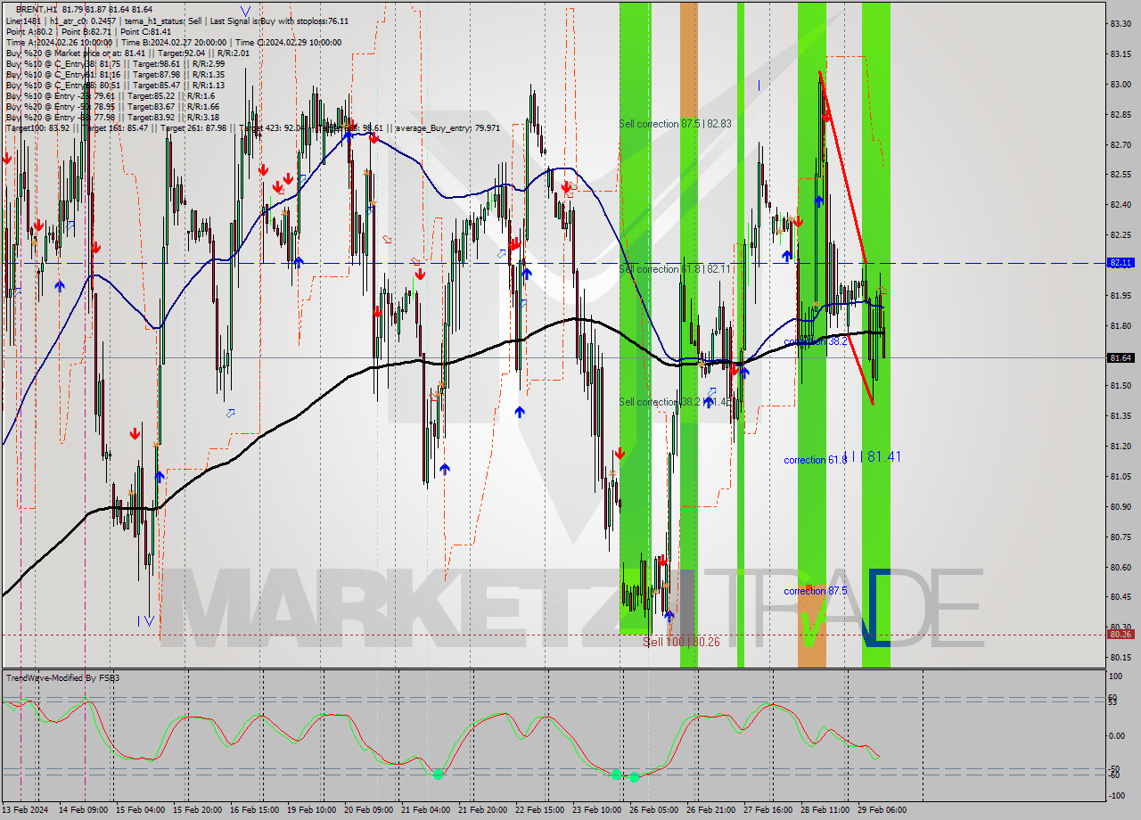This screenshot has height=820, width=1141.
Task: Click the '21 Feb 04:00' time label
Action: tap(425, 809)
